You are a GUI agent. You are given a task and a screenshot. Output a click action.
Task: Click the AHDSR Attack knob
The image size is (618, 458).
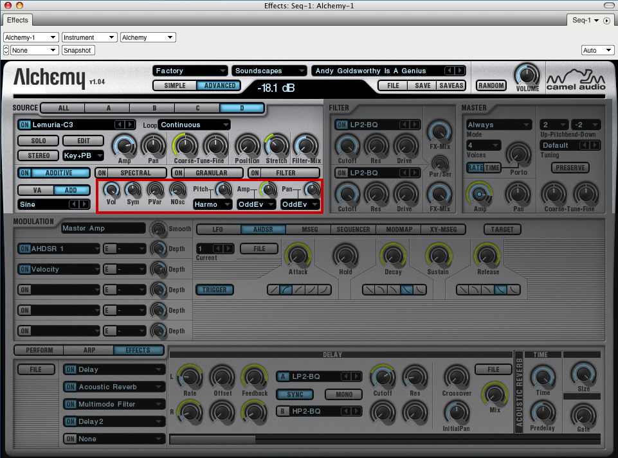click(298, 256)
